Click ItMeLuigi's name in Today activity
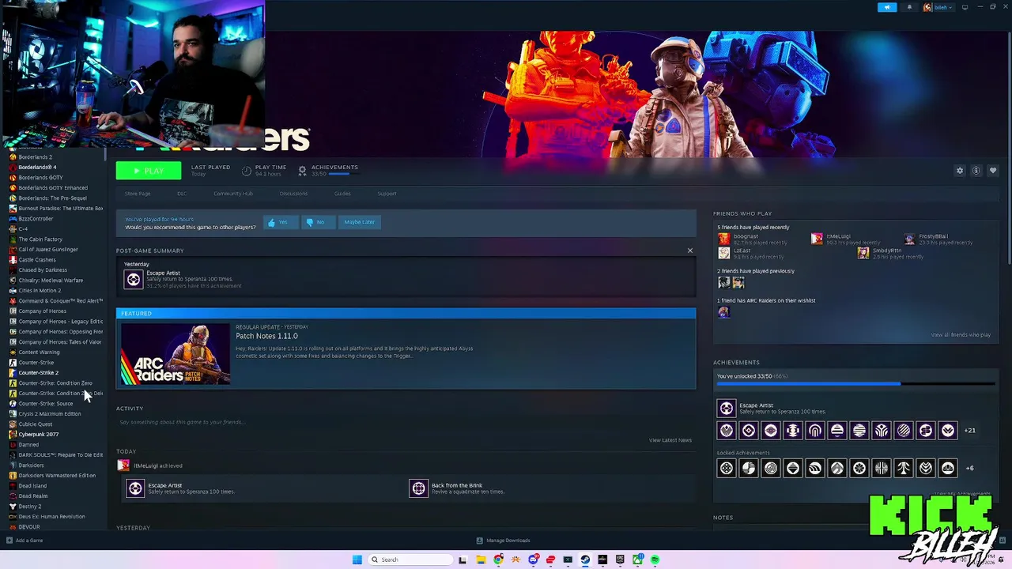The height and width of the screenshot is (569, 1012). pyautogui.click(x=145, y=465)
